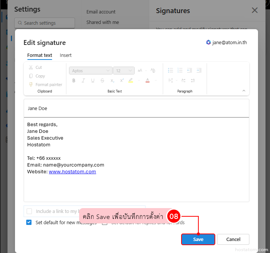Image resolution: width=270 pixels, height=253 pixels.
Task: Uncheck Set default for new messages
Action: pyautogui.click(x=29, y=222)
